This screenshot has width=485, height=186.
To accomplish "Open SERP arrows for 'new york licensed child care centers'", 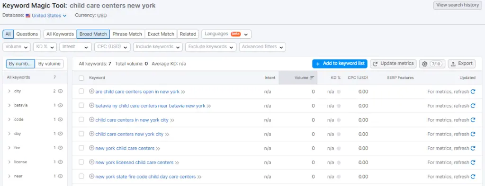I will (x=177, y=163).
